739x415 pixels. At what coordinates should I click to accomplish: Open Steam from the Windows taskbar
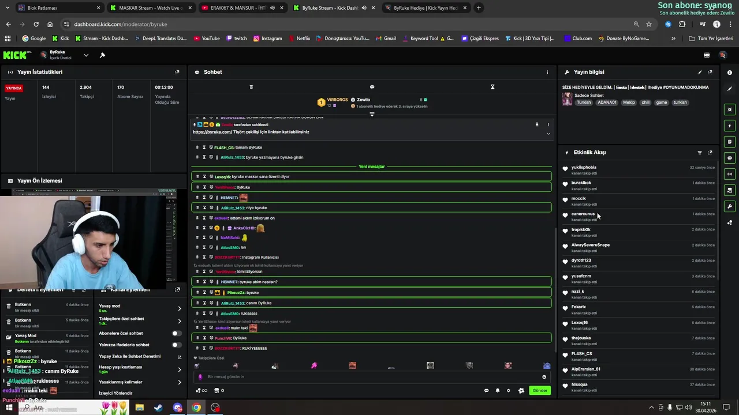tap(158, 408)
